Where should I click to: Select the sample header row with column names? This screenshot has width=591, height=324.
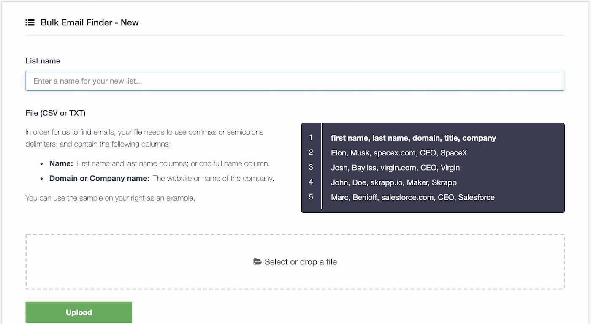pos(413,138)
